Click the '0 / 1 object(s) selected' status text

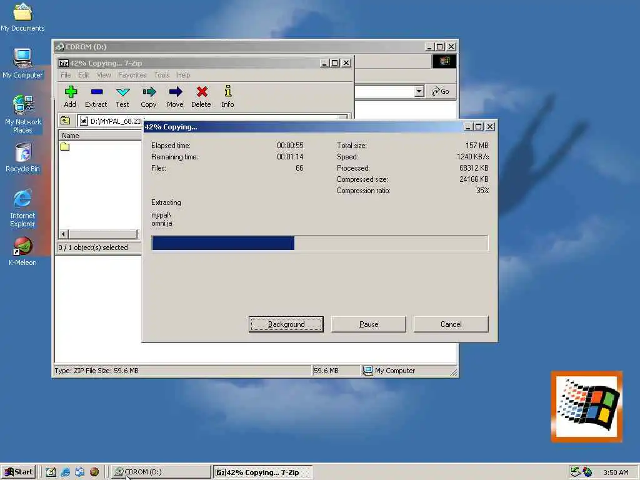point(93,247)
